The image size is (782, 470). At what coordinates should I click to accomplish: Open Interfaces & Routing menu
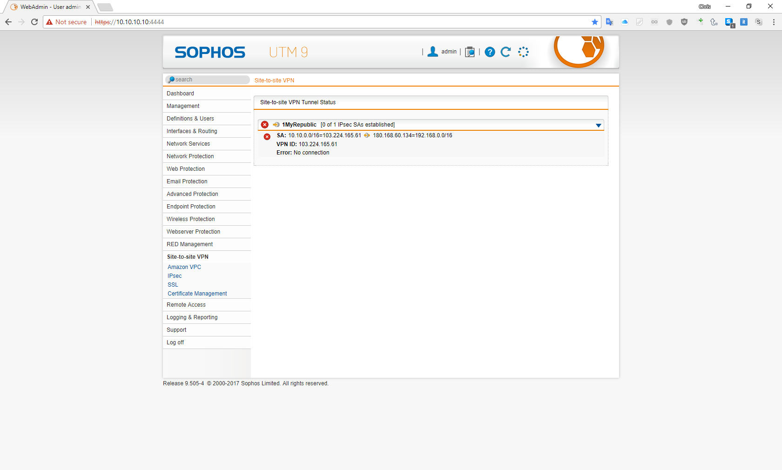(207, 131)
